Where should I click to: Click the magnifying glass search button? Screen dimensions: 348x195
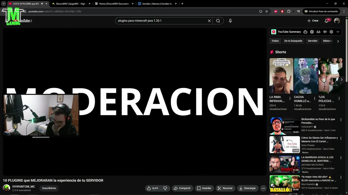tap(218, 21)
